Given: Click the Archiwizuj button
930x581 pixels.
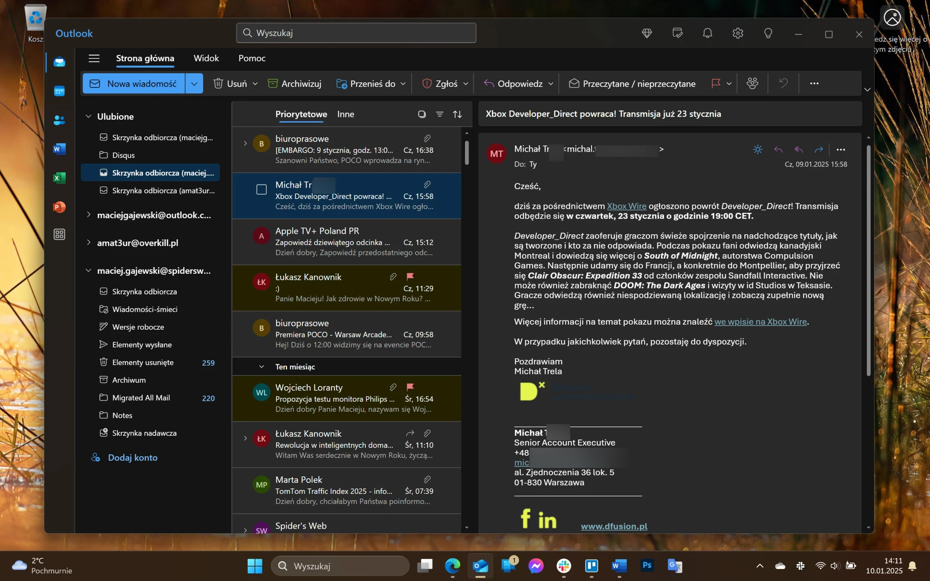Looking at the screenshot, I should tap(295, 84).
